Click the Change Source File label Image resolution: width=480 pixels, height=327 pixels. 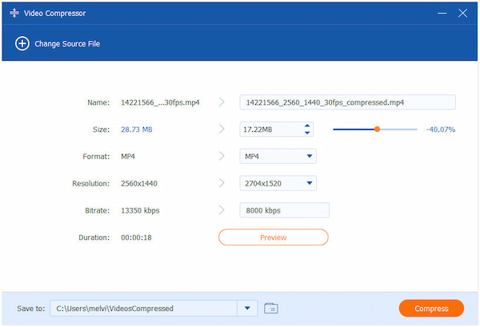coord(67,44)
